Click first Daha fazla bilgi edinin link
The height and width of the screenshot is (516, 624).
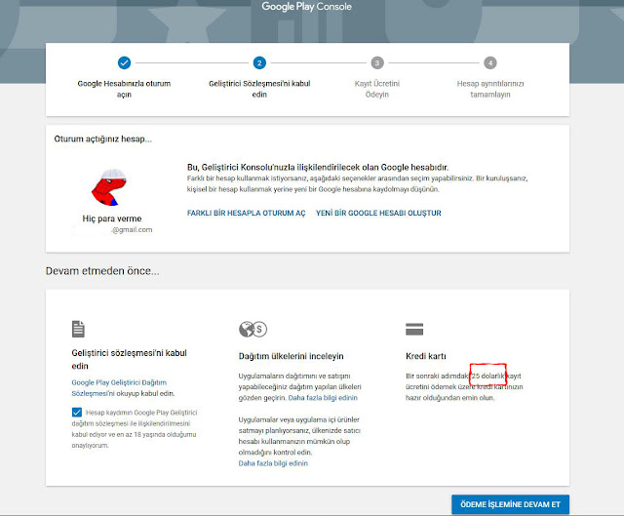pos(323,398)
